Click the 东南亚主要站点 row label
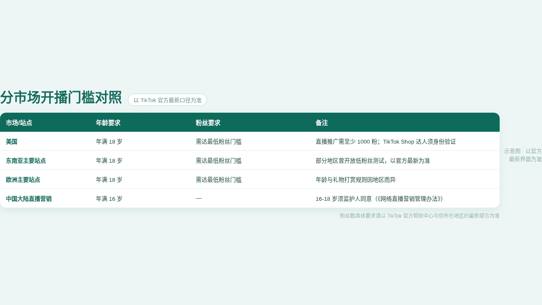 tap(26, 161)
